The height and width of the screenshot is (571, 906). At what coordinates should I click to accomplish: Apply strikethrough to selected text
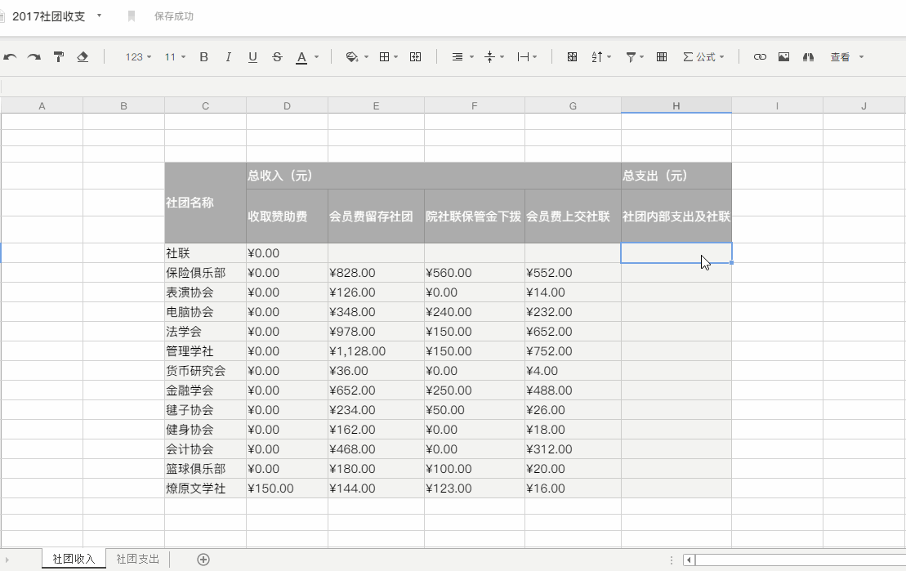277,57
